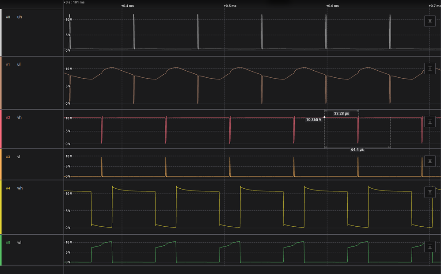The image size is (441, 274).
Task: Click the 5 V axis label of channel wh
Action: [68, 211]
